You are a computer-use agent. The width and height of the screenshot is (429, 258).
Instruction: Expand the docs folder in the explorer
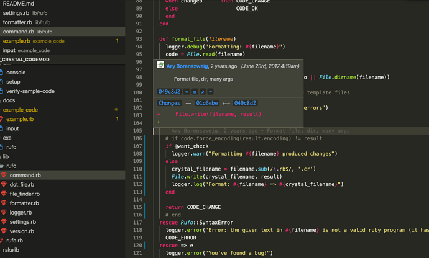[x=9, y=100]
